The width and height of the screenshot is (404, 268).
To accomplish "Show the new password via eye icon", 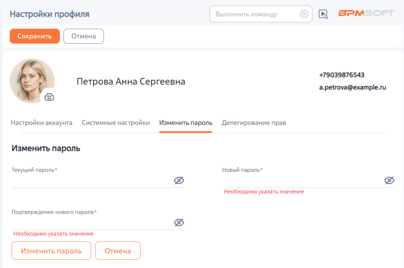I will [389, 180].
